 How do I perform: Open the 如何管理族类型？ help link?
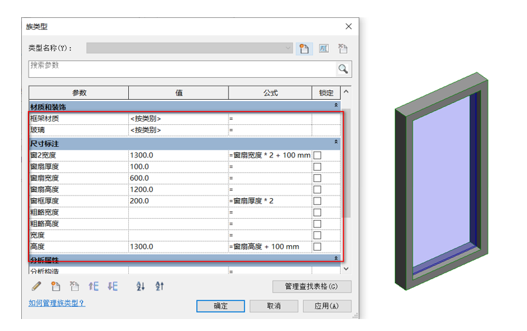coord(56,303)
